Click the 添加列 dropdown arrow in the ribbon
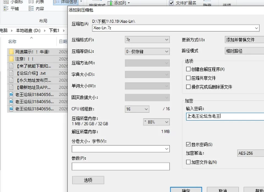The image size is (264, 192). coord(129,3)
